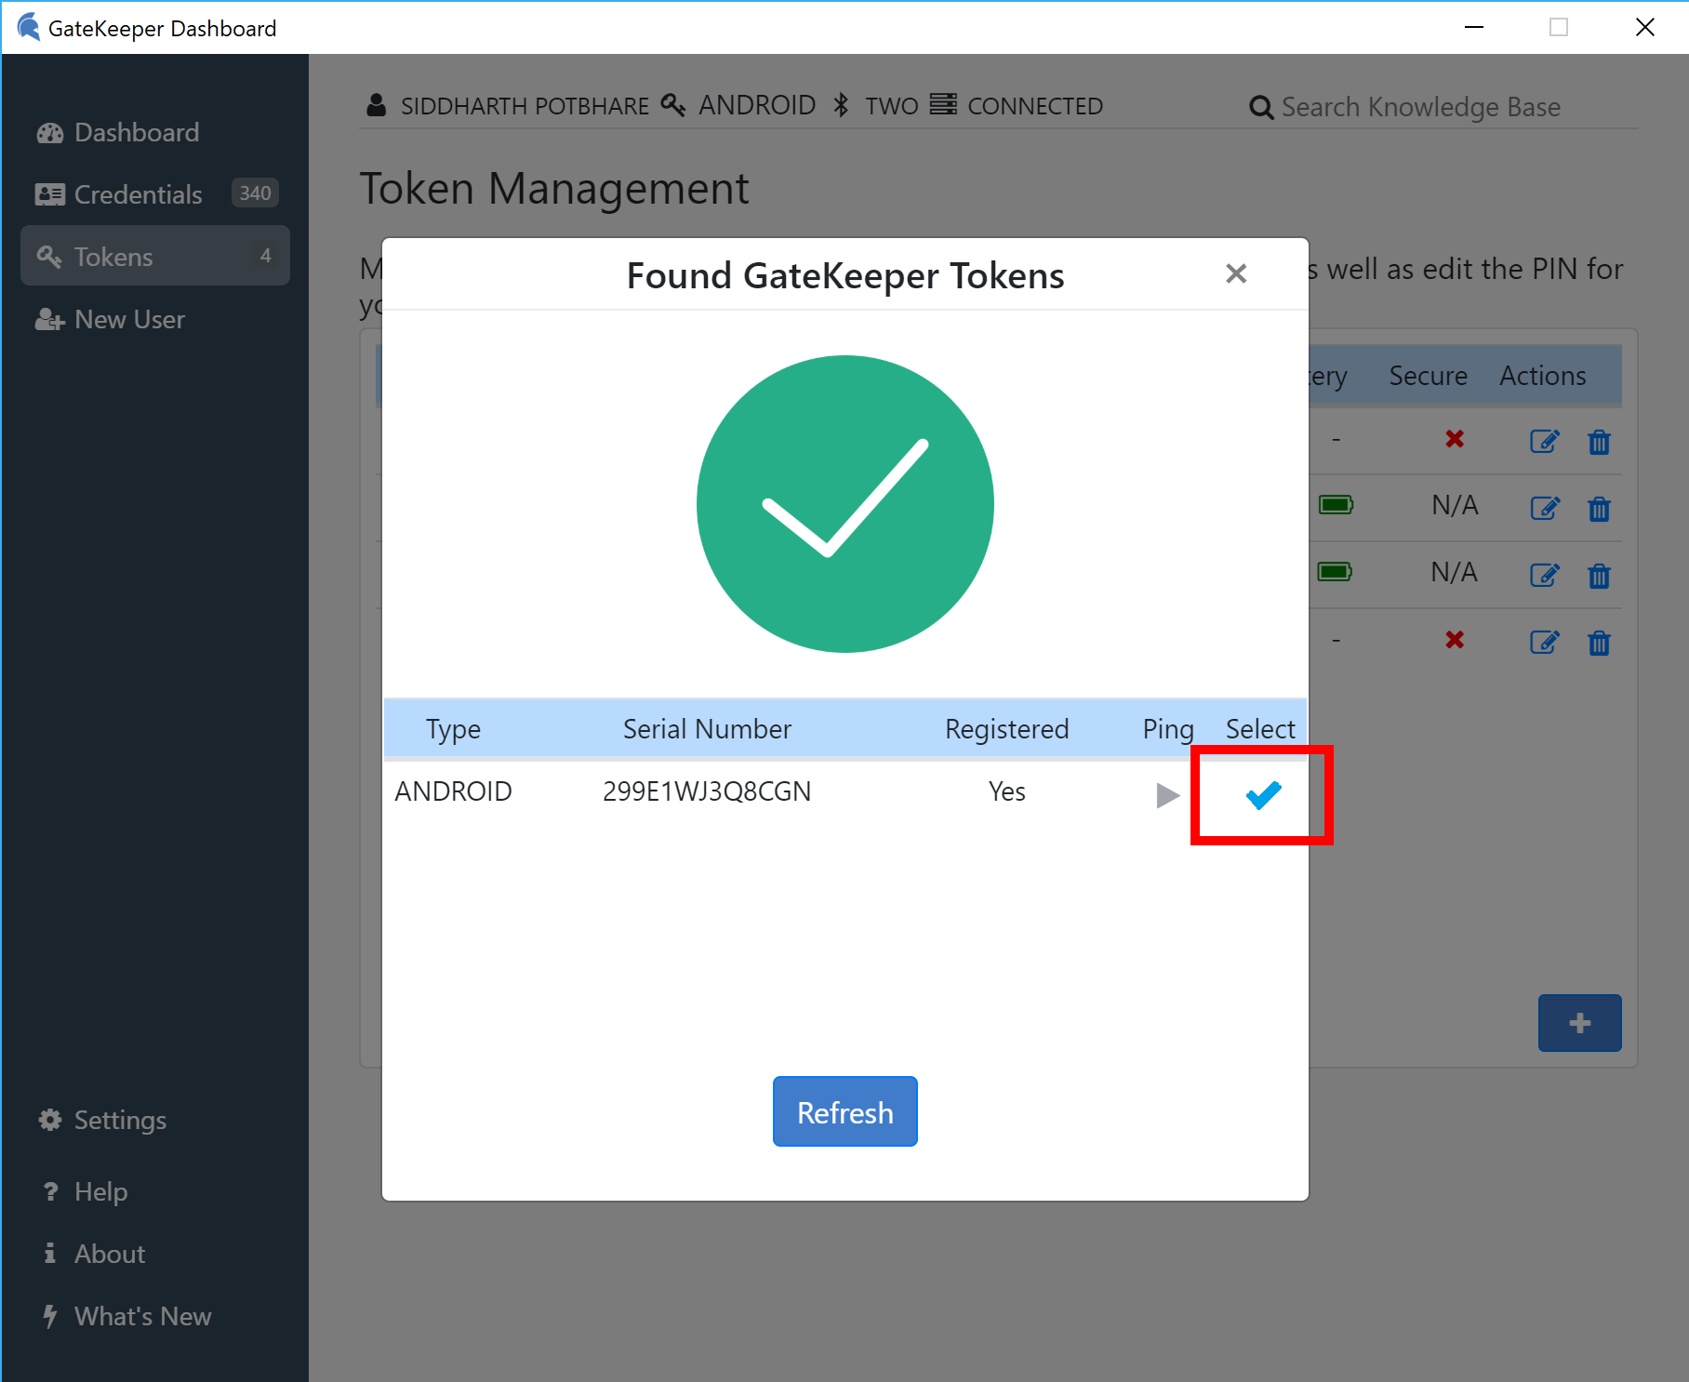The image size is (1689, 1382).
Task: Click the New User icon in the sidebar
Action: coord(48,319)
